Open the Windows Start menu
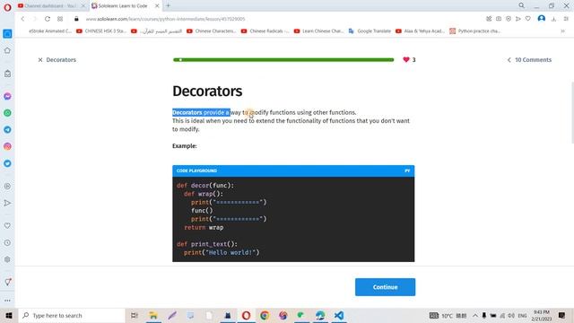Screen dimensions: 574x323 click(9, 315)
